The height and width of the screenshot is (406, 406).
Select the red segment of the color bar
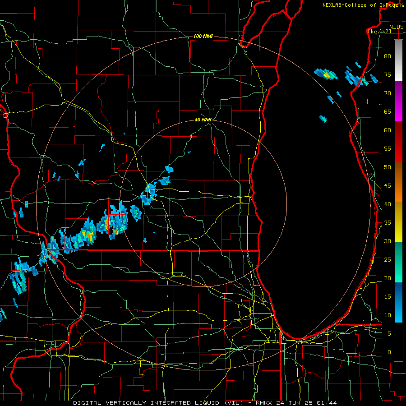click(398, 141)
